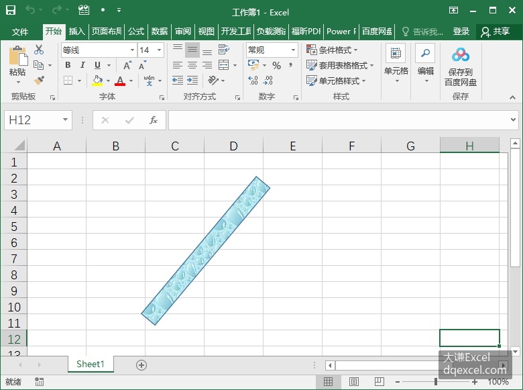The image size is (523, 390).
Task: Open the 文件 File menu
Action: pos(20,32)
